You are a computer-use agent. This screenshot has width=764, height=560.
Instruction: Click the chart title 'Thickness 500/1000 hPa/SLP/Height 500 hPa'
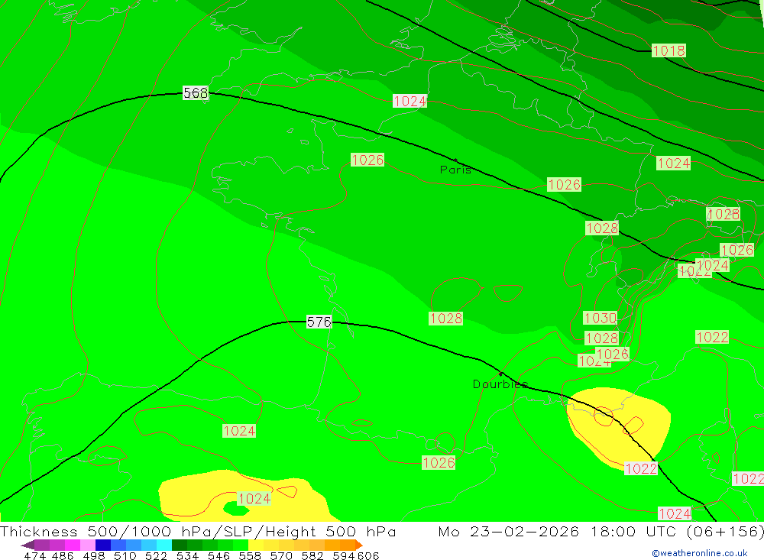click(198, 531)
